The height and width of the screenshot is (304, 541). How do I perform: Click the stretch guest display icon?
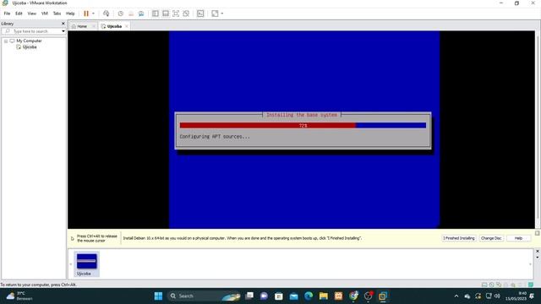215,14
